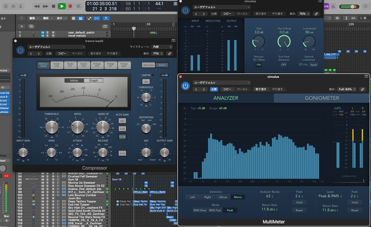Set MultiMeter Detection to LRmax
The width and height of the screenshot is (371, 227).
223,197
